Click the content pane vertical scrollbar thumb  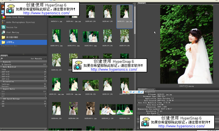(x=135, y=20)
